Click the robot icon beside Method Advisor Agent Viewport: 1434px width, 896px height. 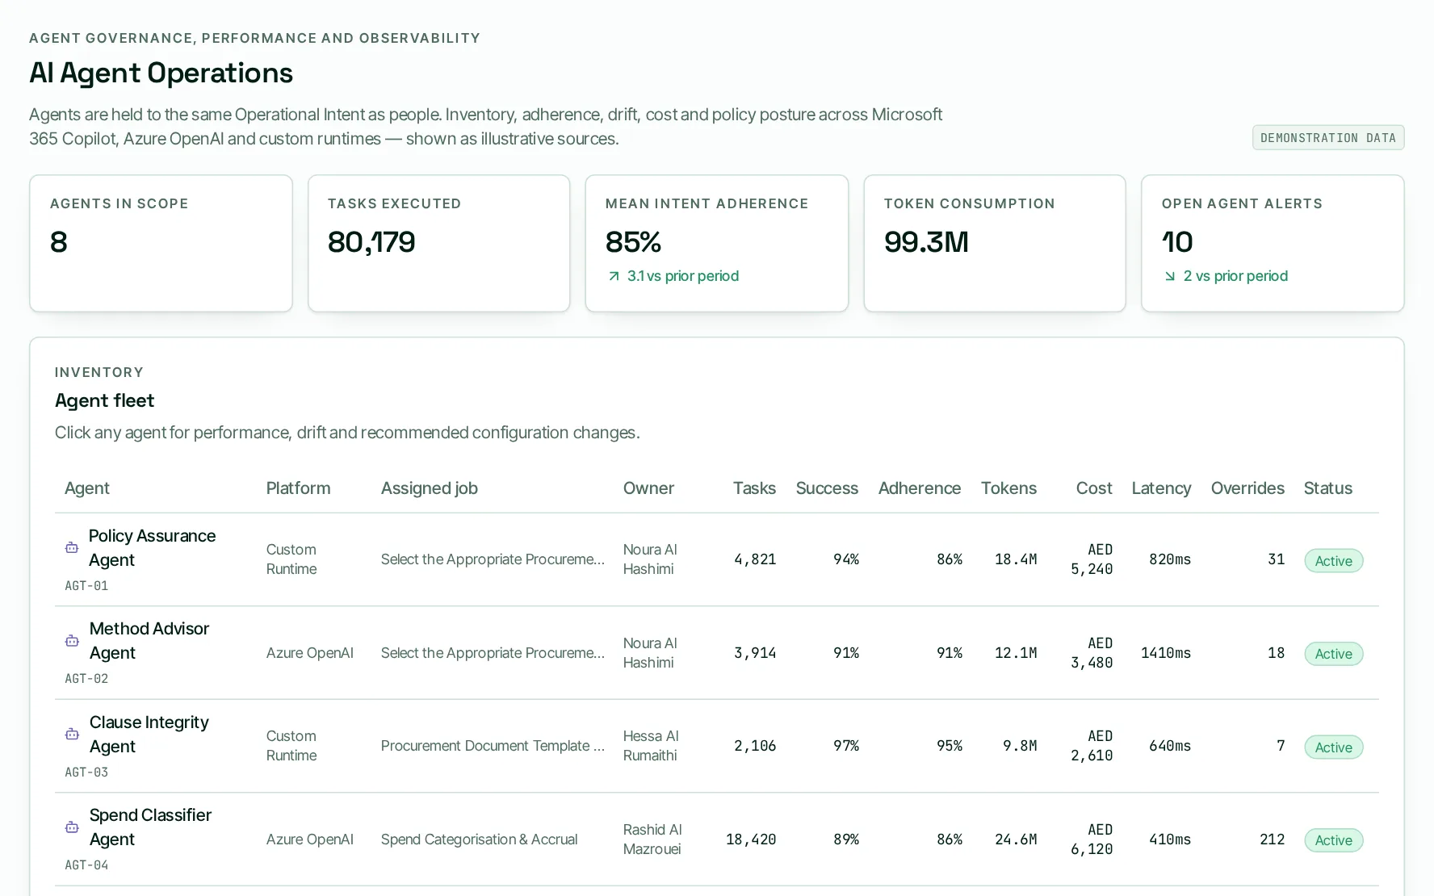click(72, 640)
